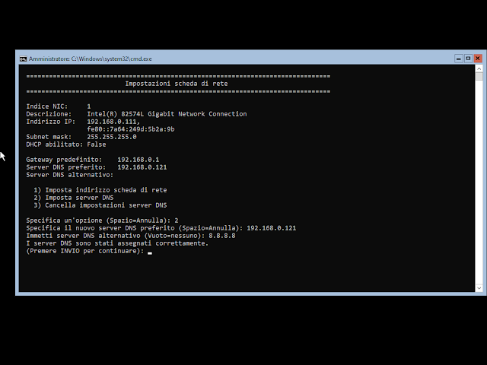Click the vertical scrollbar thumb
Screen dimensions: 487x365
(479, 76)
